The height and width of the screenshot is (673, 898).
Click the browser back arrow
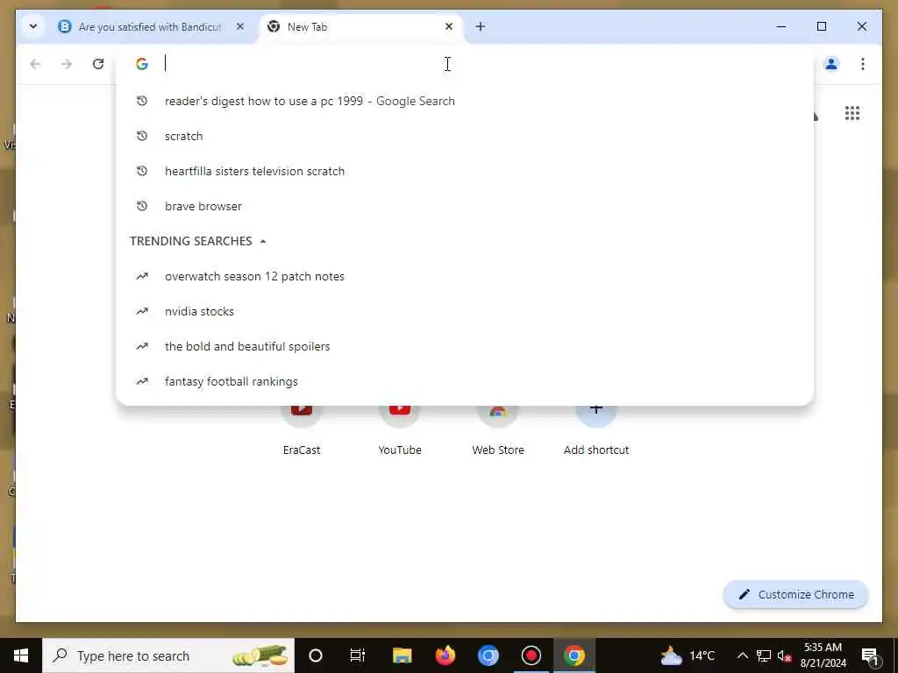pyautogui.click(x=35, y=63)
